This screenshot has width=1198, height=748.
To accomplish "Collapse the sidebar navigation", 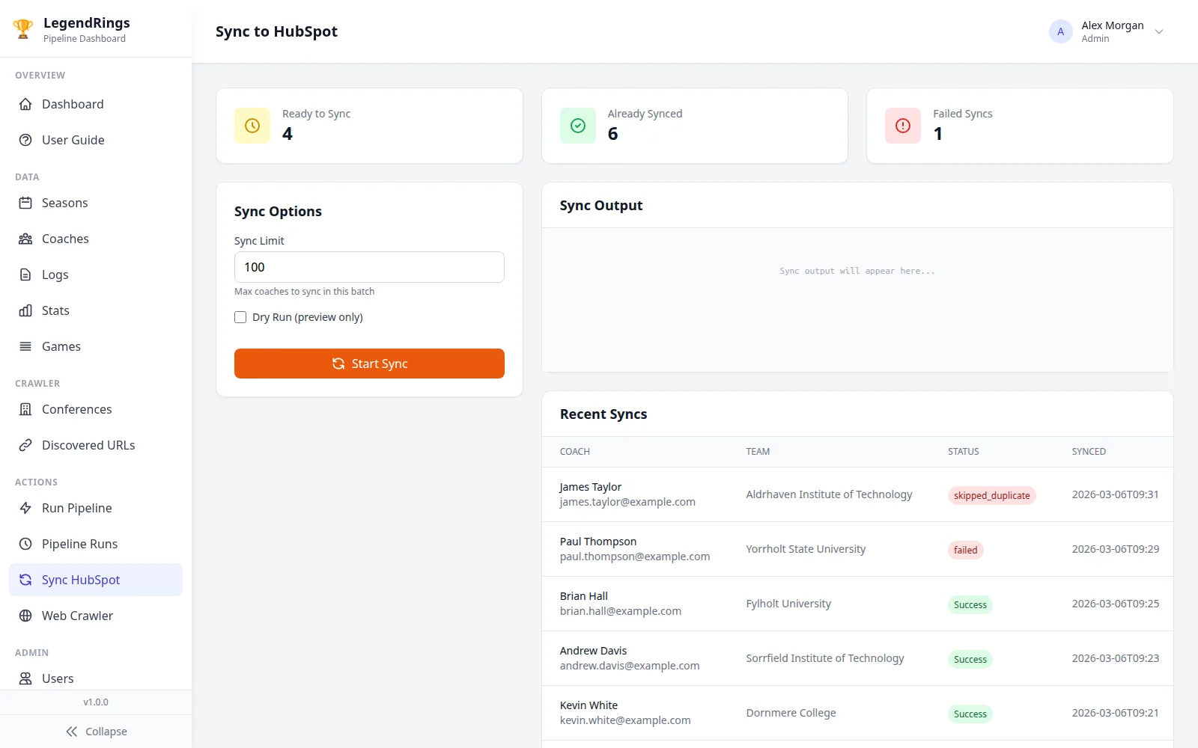I will 96,732.
